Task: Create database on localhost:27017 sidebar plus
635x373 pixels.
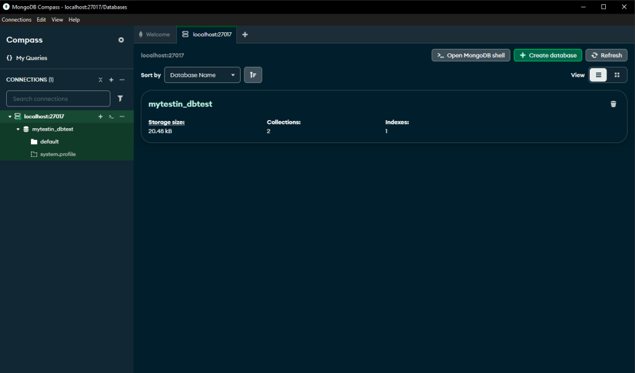Action: click(x=100, y=116)
